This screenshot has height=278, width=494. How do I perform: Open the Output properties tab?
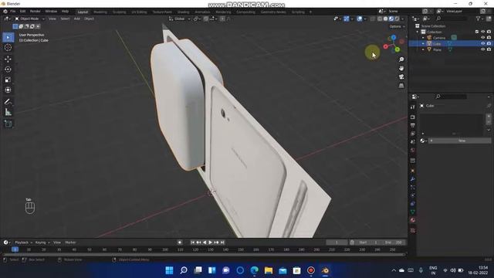[413, 125]
